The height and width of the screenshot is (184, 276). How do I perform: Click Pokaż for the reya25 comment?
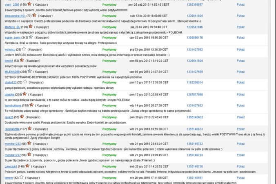tap(241, 117)
